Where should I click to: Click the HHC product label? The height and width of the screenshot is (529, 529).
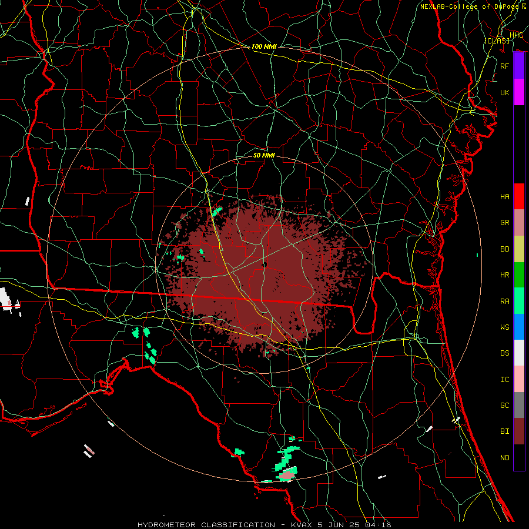pos(516,35)
